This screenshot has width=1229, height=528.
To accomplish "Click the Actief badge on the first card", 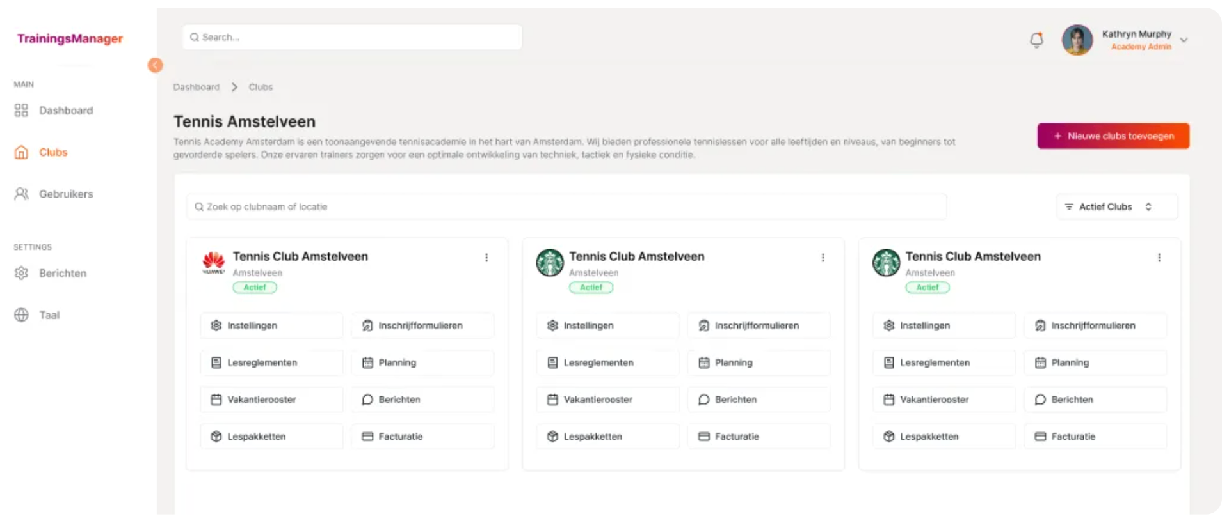I will (255, 288).
